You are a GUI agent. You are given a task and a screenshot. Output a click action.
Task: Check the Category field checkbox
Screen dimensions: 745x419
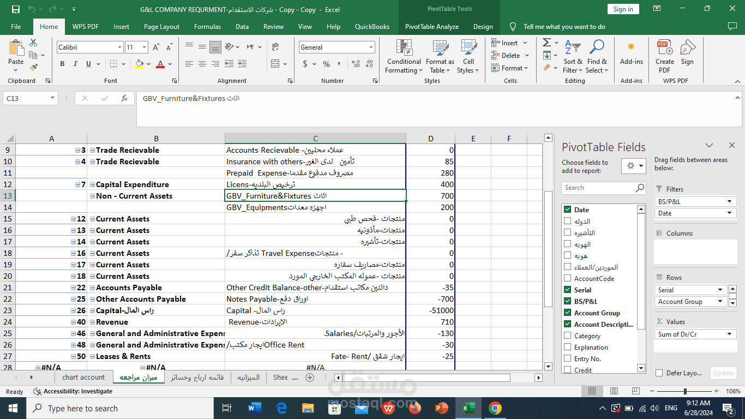click(x=568, y=336)
